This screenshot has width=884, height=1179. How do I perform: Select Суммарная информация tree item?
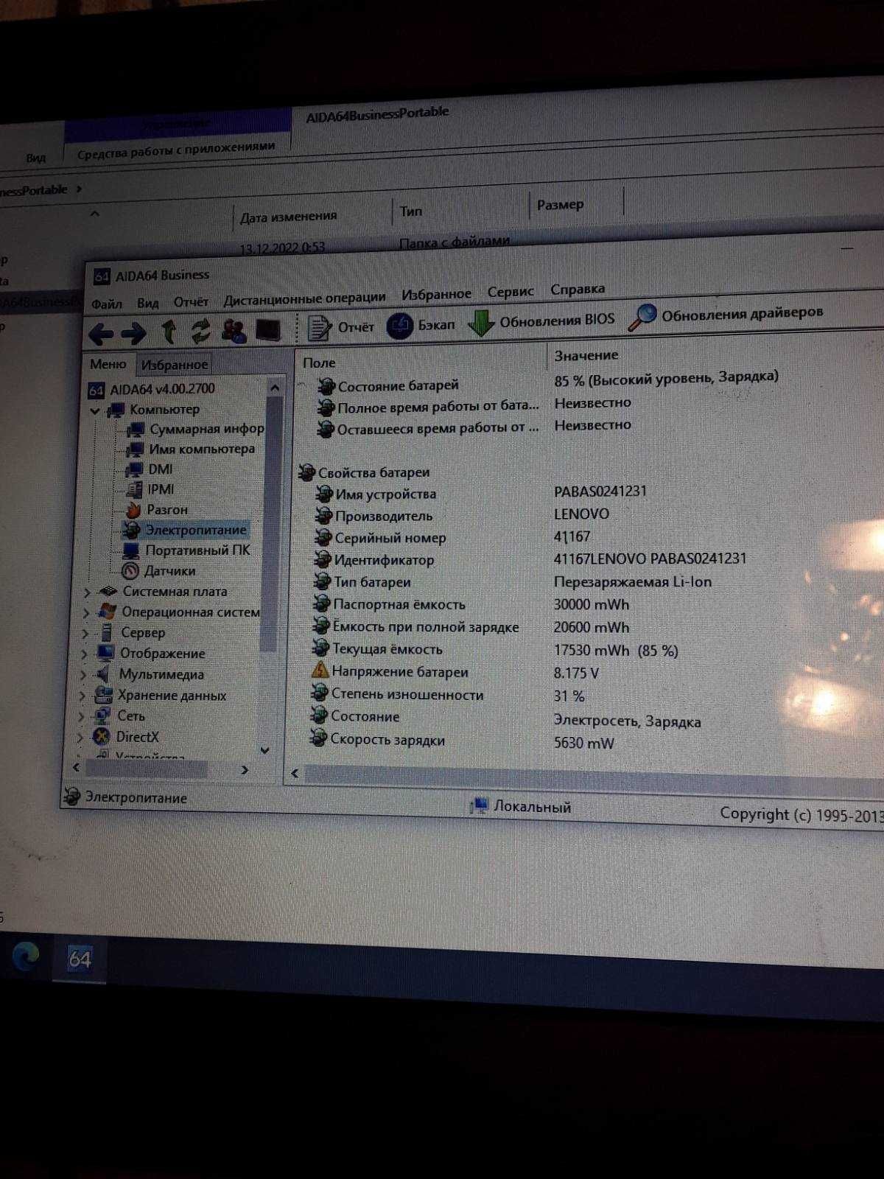pyautogui.click(x=196, y=429)
